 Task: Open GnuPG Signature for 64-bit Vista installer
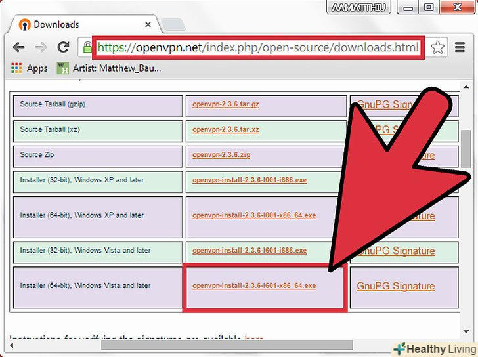pyautogui.click(x=396, y=286)
